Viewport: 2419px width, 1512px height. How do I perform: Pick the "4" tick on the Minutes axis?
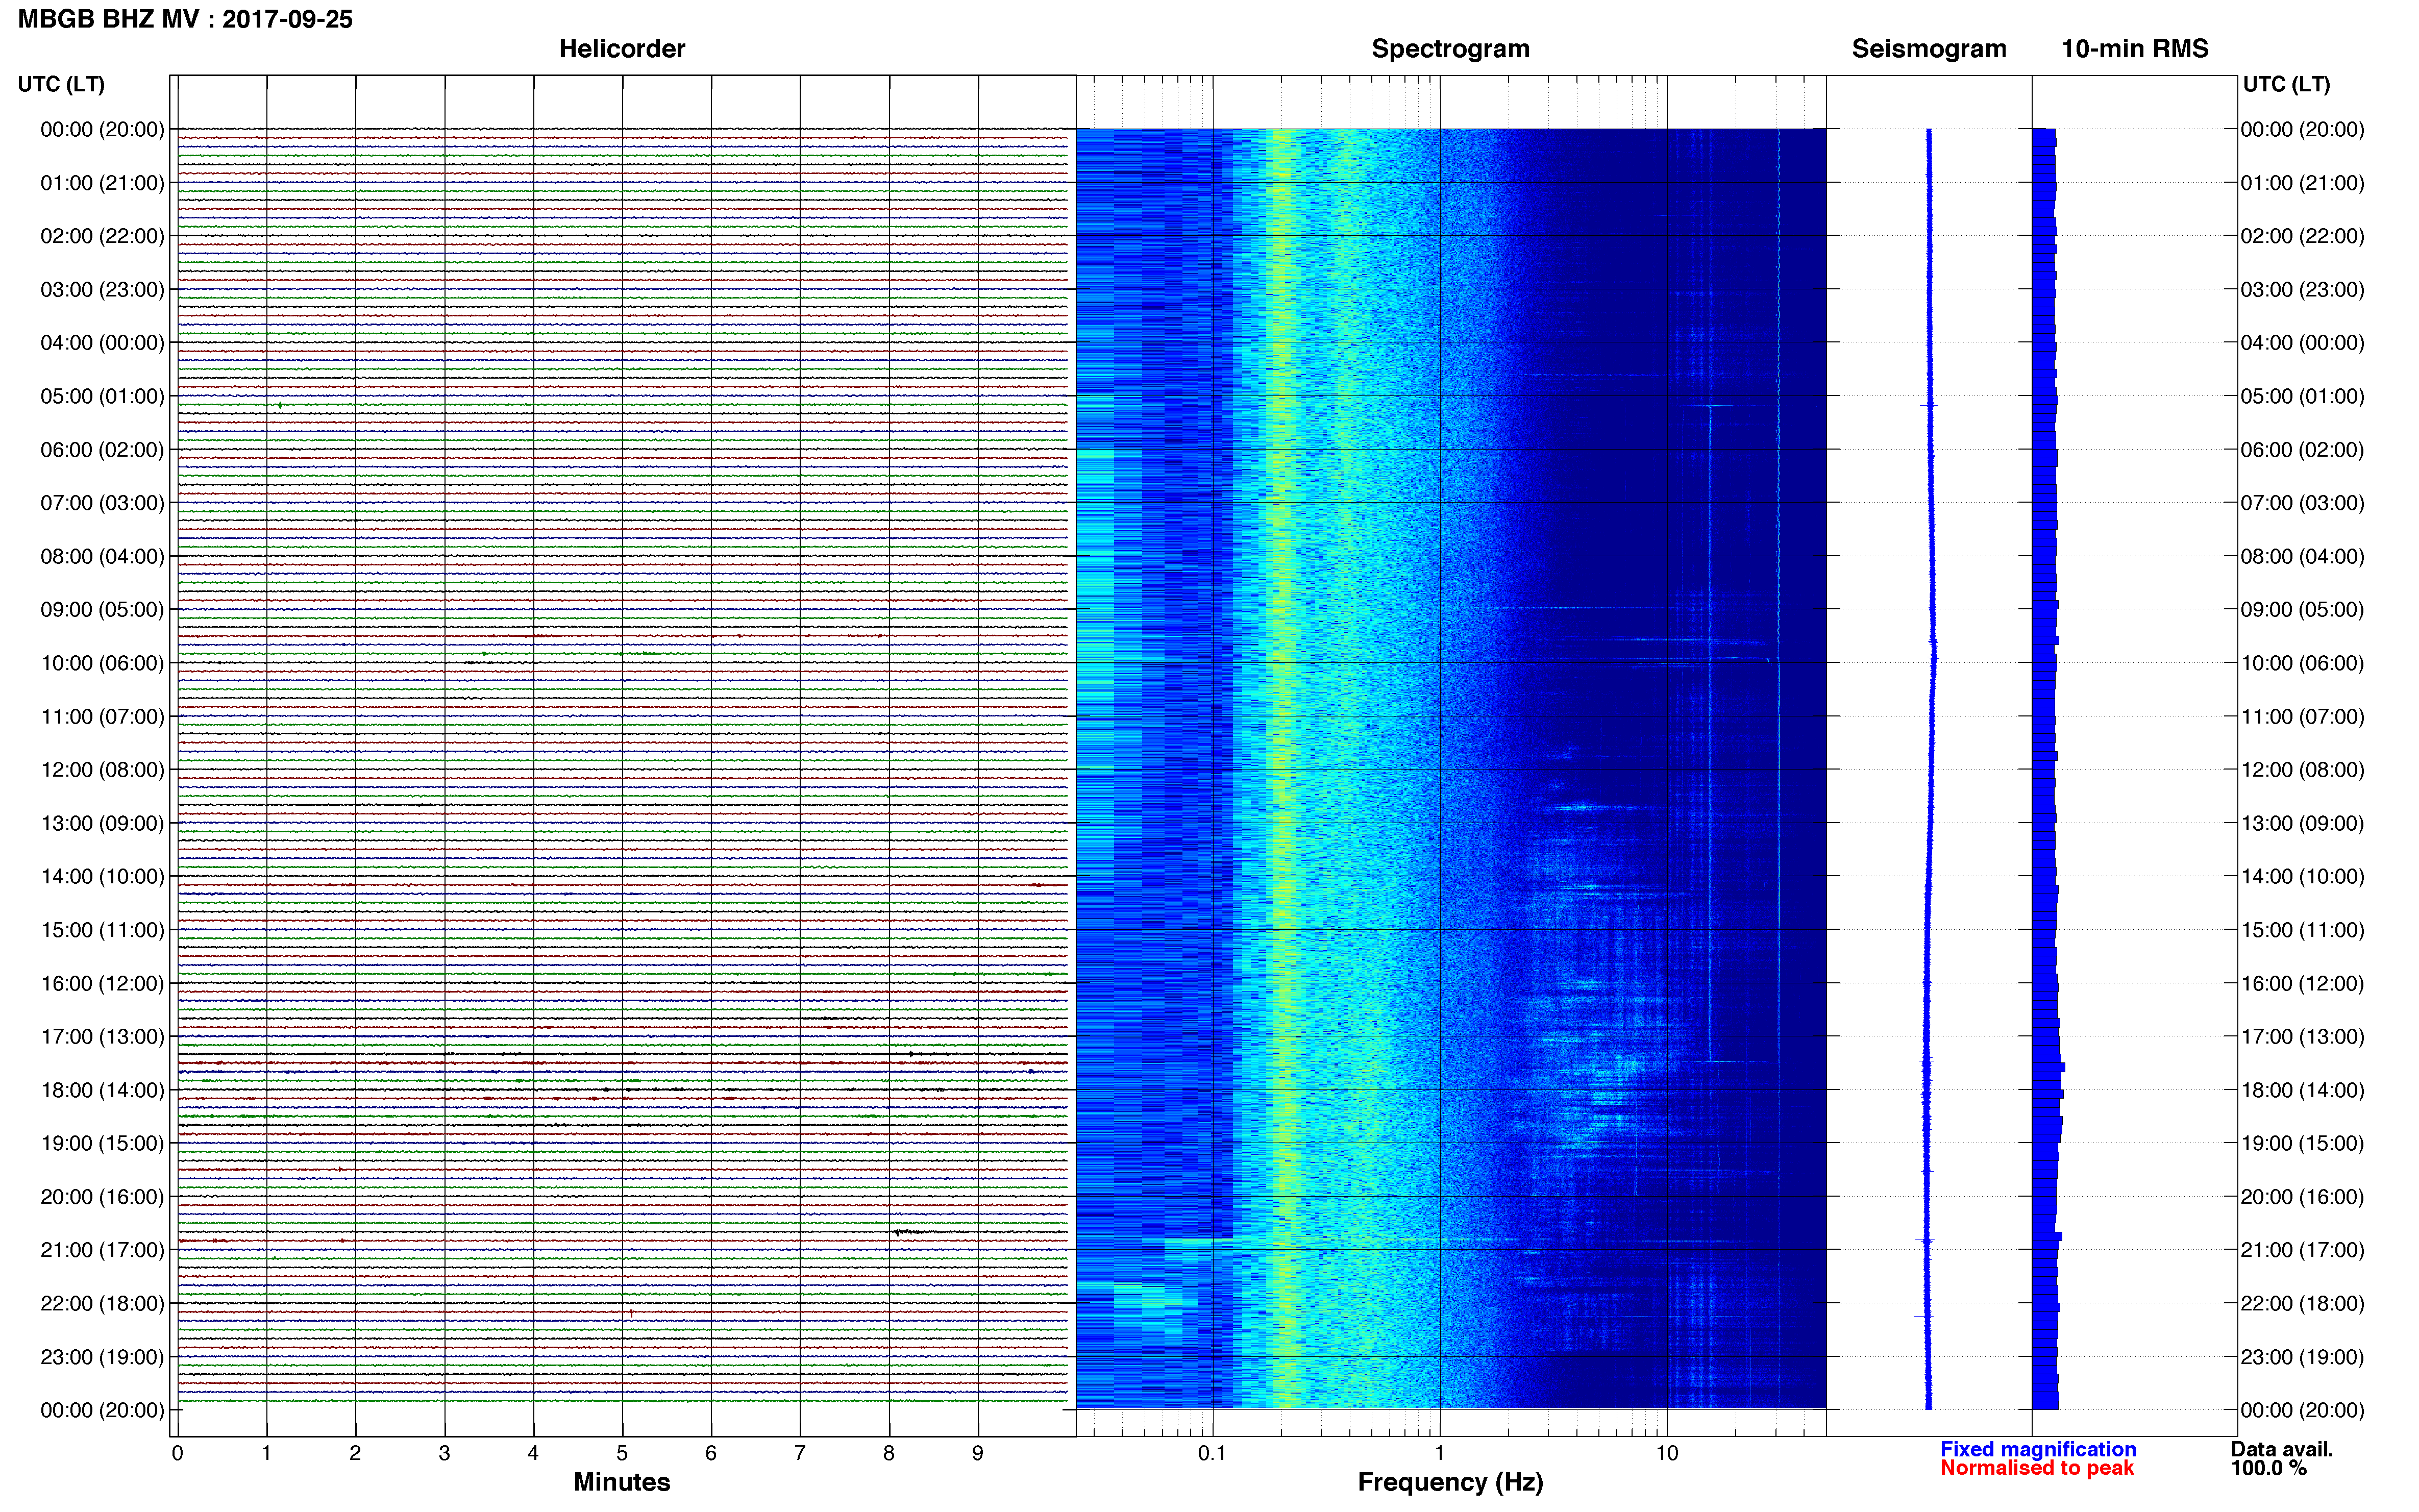(533, 1454)
